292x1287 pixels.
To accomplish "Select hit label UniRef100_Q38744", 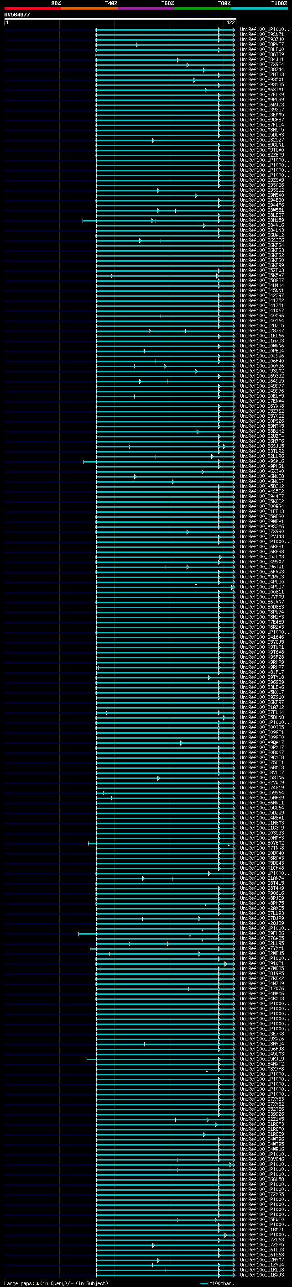I will 262,69.
